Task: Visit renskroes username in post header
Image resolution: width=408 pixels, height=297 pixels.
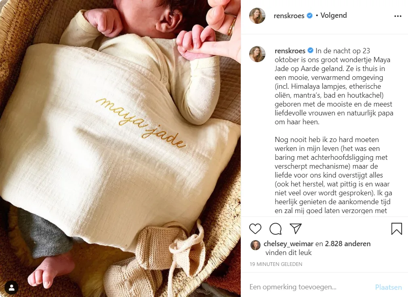Action: click(289, 16)
